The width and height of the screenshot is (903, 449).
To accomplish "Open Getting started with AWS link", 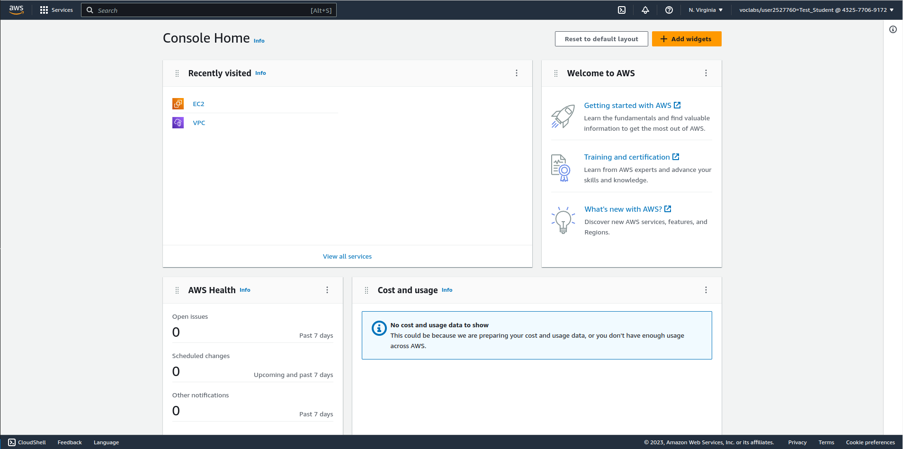I will tap(632, 105).
